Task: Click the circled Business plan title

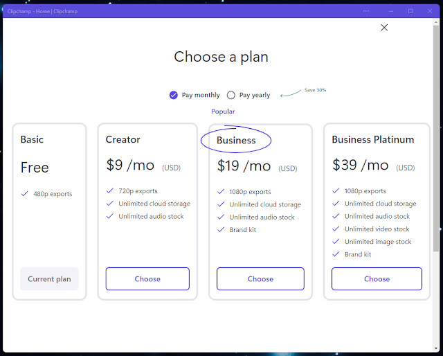Action: point(236,140)
